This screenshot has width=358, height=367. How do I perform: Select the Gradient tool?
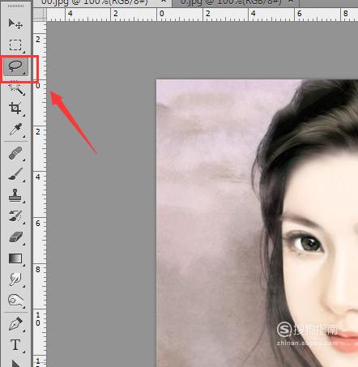point(15,258)
